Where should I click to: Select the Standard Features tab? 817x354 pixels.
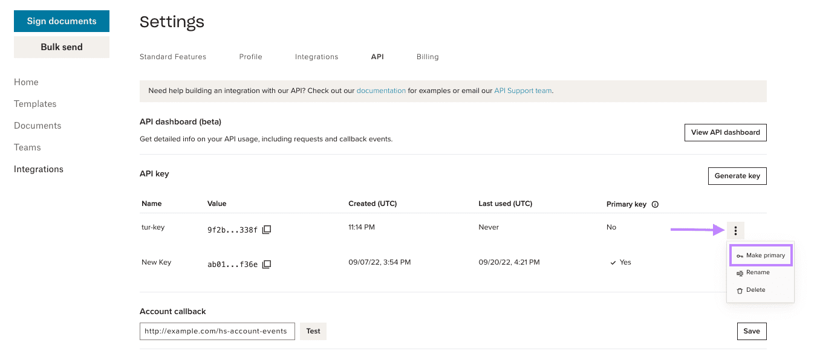click(173, 56)
